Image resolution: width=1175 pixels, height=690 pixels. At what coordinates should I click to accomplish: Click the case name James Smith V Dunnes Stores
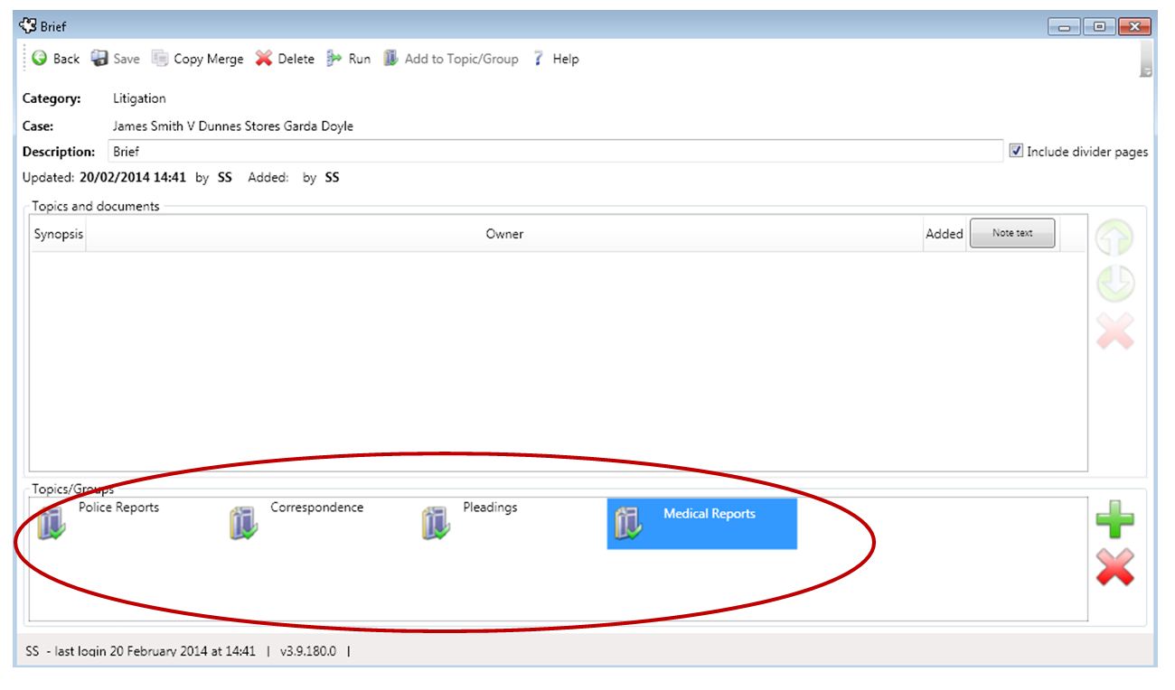coord(232,126)
